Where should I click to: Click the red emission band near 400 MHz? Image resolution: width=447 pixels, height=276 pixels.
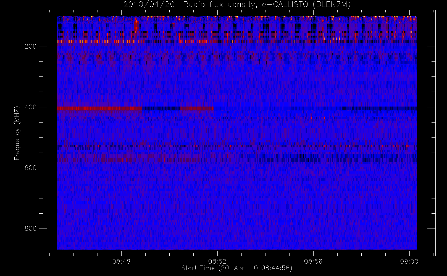point(99,108)
